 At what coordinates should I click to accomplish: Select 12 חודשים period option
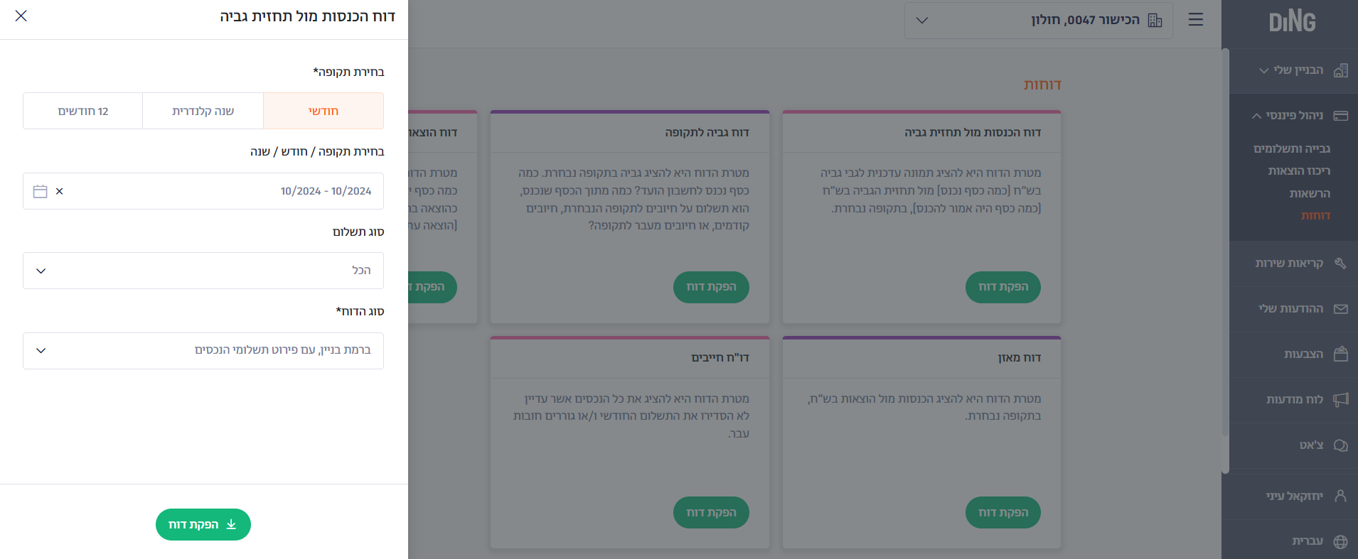coord(83,111)
